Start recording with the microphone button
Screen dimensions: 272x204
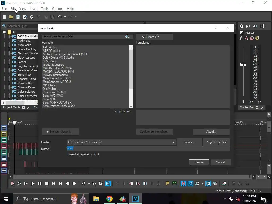tap(12, 184)
